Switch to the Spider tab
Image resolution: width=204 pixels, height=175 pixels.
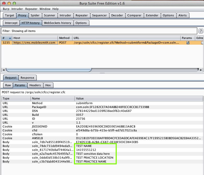pos(35,15)
